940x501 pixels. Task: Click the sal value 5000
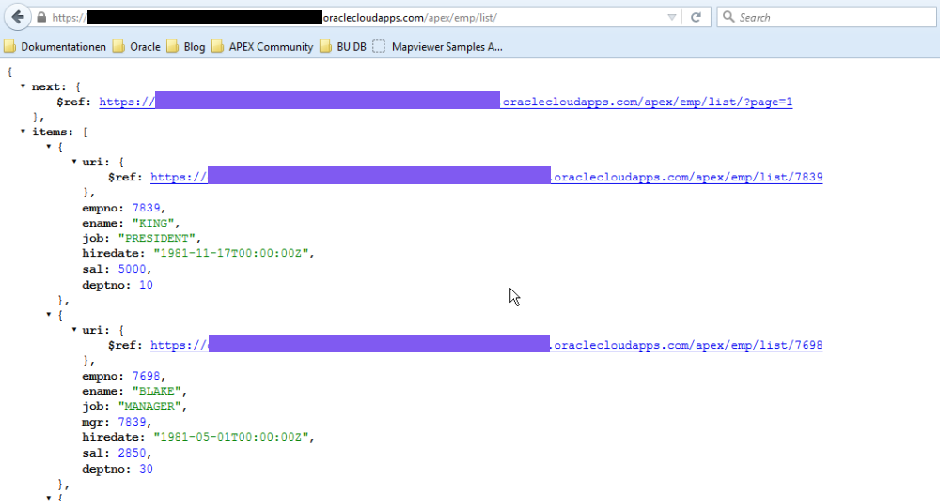click(x=132, y=269)
